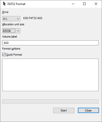Click the 65536 allocation size value
Image resolution: width=102 pixels, height=122 pixels.
click(x=7, y=31)
